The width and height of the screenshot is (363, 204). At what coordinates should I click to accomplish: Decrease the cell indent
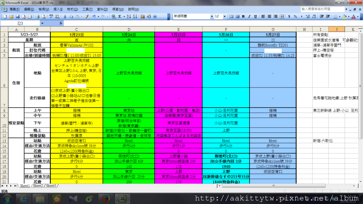pyautogui.click(x=322, y=16)
